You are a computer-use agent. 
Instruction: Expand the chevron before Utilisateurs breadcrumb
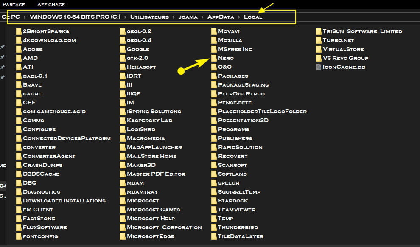click(125, 17)
